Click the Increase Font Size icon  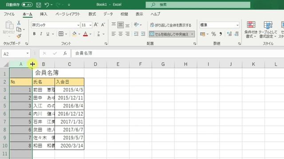96,25
